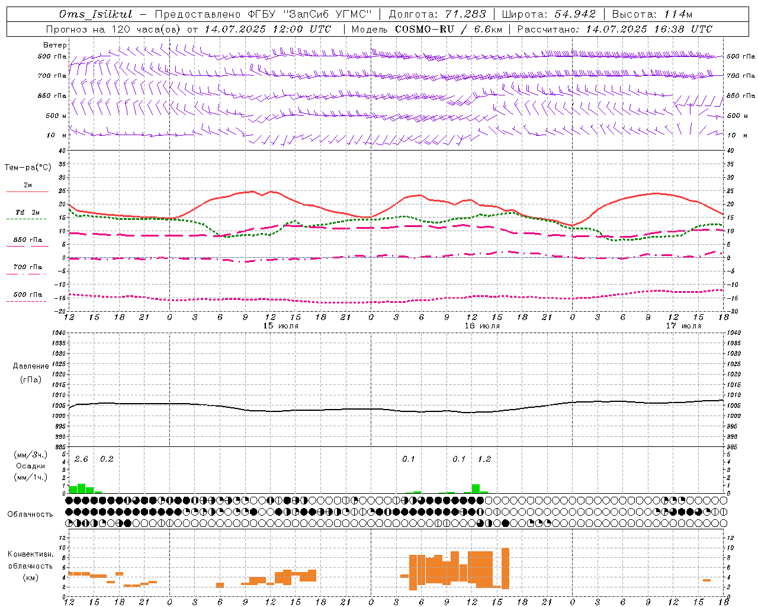Viewport: 758px width, 607px height.
Task: Click the 1.2 precipitation amount value
Action: [x=484, y=459]
